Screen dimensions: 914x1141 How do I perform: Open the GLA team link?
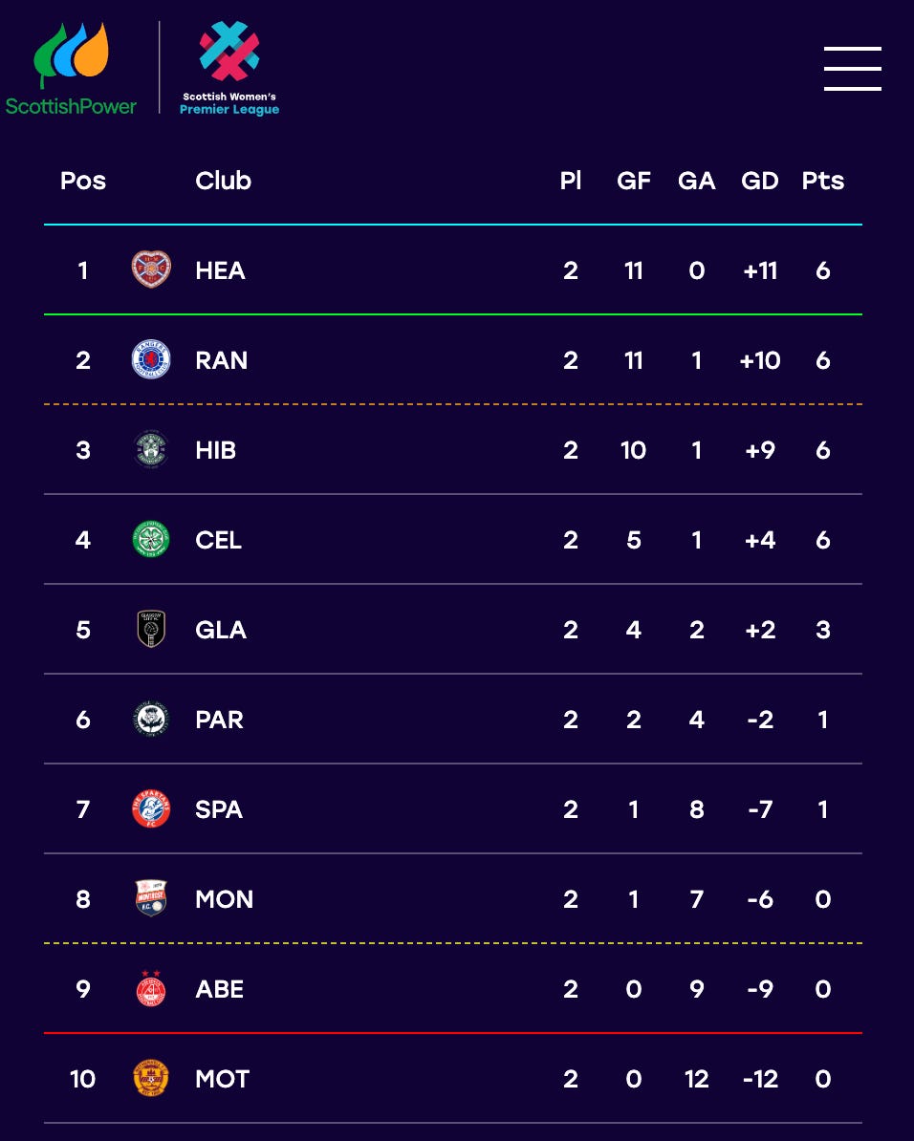221,630
